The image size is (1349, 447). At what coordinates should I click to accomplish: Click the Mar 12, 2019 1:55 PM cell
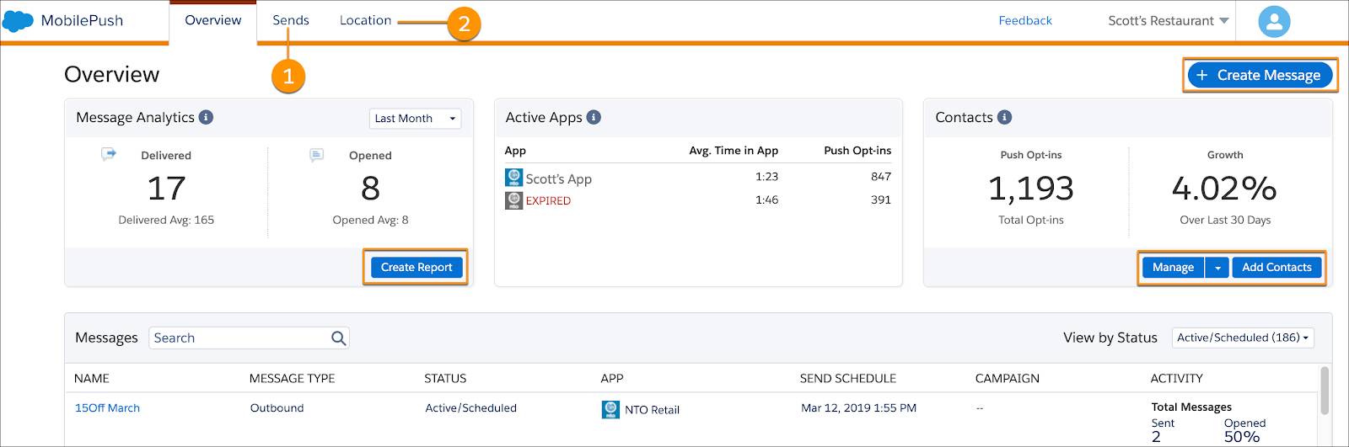pyautogui.click(x=858, y=407)
